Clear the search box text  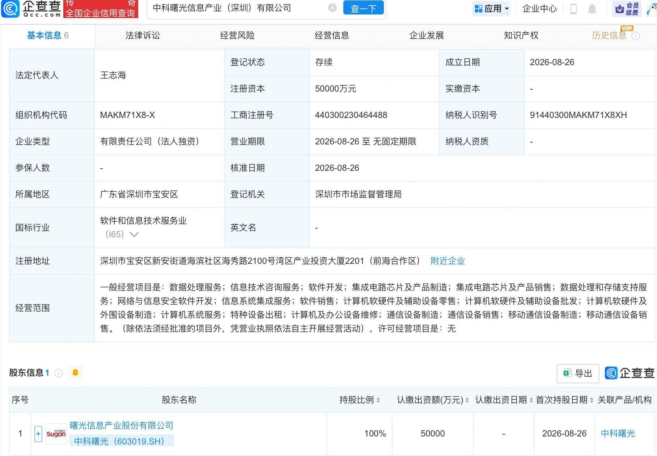coord(332,8)
